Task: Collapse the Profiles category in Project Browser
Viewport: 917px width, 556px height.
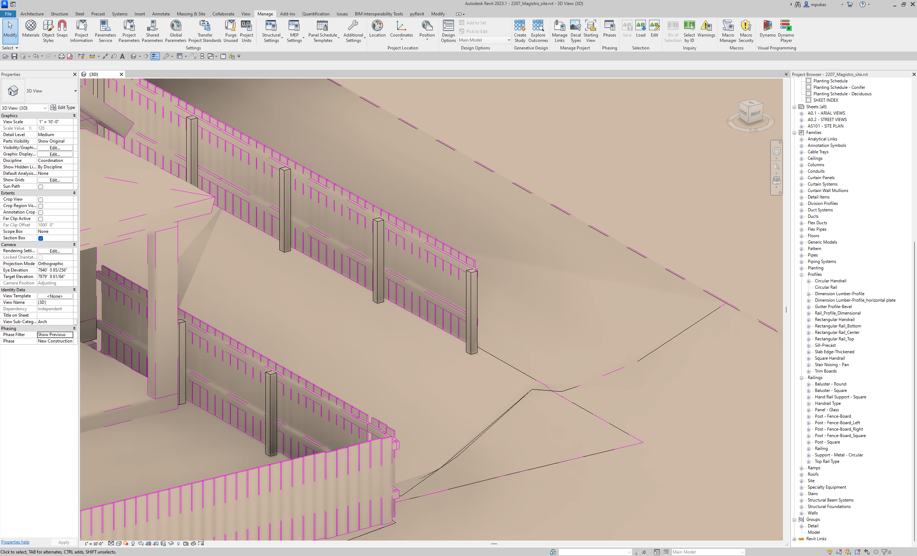Action: point(801,275)
